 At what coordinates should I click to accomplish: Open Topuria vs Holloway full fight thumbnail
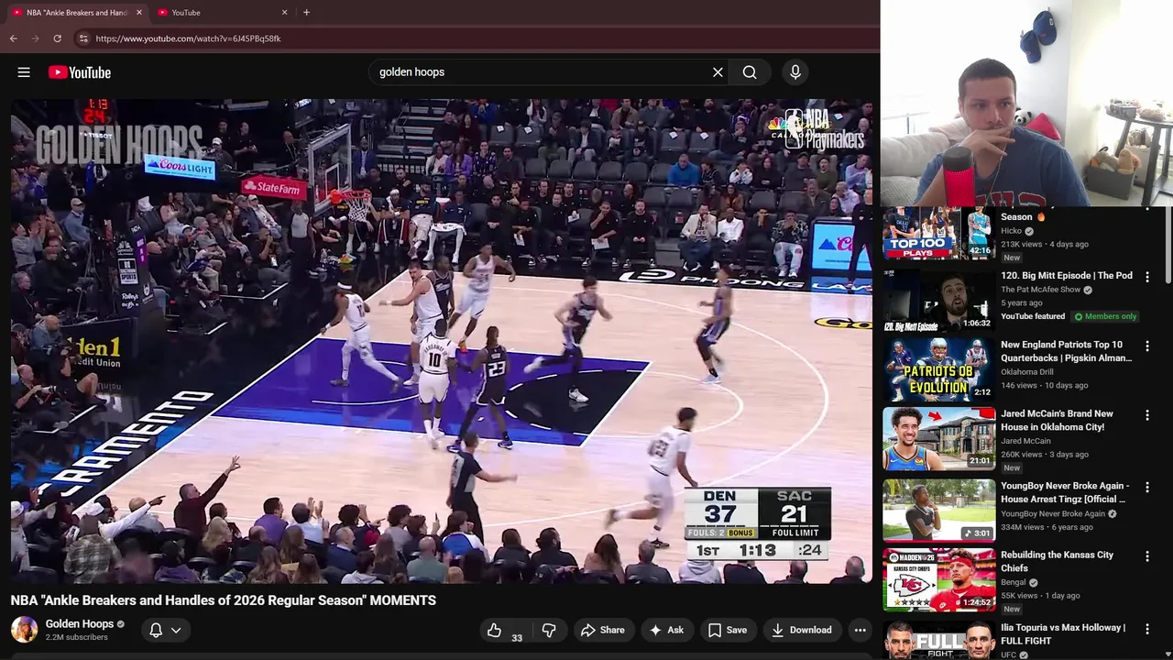coord(938,640)
